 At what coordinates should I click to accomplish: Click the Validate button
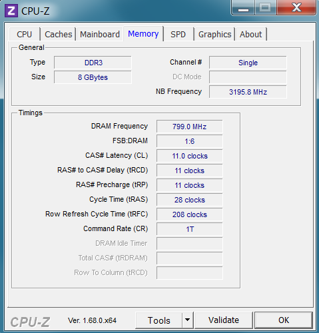224,320
